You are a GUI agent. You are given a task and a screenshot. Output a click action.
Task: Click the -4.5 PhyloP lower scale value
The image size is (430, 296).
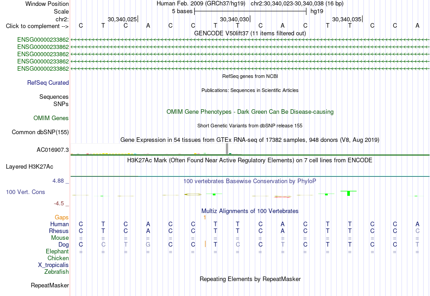(59, 203)
